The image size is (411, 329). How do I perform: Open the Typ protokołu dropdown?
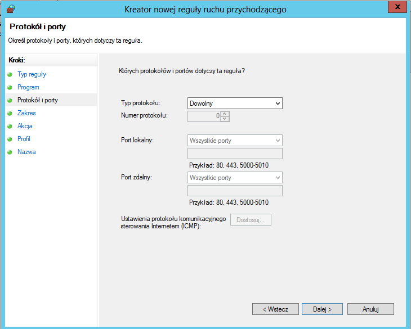[x=235, y=103]
